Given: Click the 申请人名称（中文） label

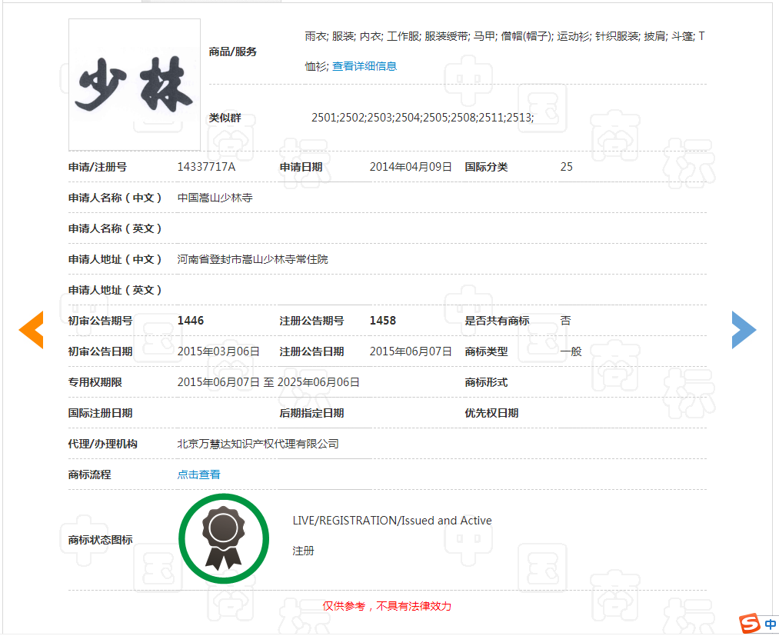Looking at the screenshot, I should pos(115,198).
